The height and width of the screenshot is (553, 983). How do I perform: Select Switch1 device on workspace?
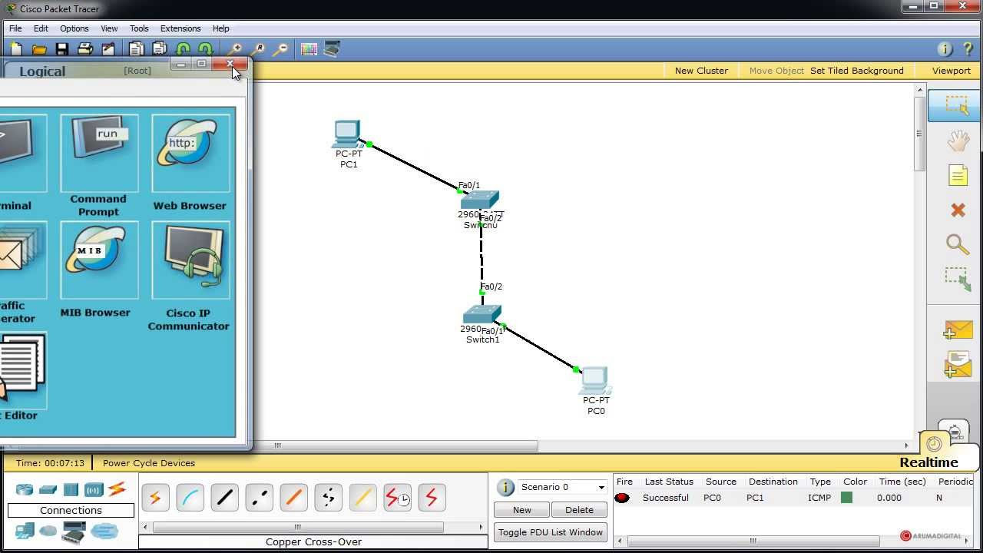(482, 314)
